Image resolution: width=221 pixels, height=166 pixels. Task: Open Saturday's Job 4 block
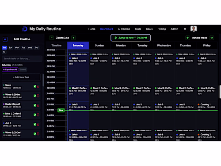[x=78, y=70]
